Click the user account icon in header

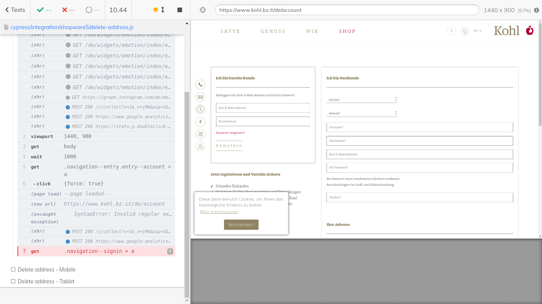pyautogui.click(x=451, y=31)
